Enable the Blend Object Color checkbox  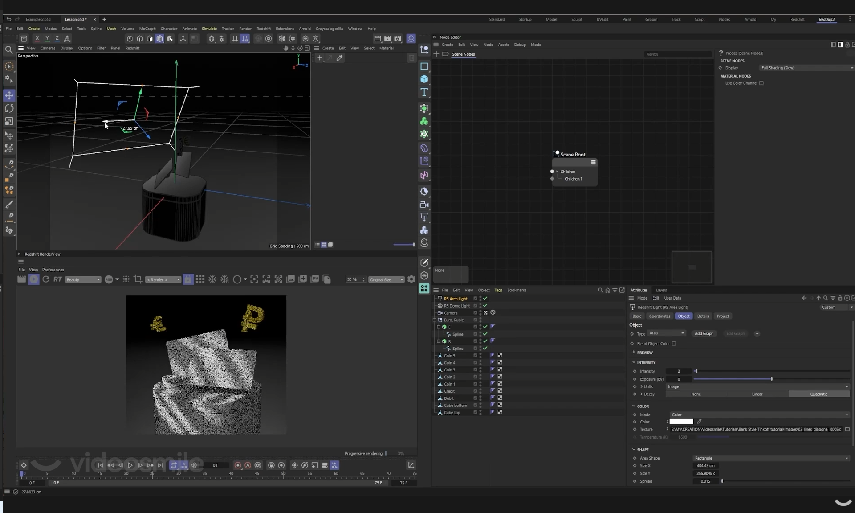[674, 344]
